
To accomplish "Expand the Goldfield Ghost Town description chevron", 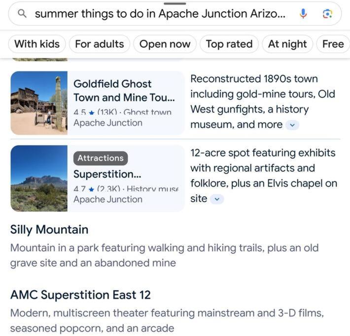I will point(292,125).
